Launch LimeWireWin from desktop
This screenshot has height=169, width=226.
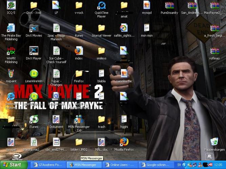click(x=34, y=74)
